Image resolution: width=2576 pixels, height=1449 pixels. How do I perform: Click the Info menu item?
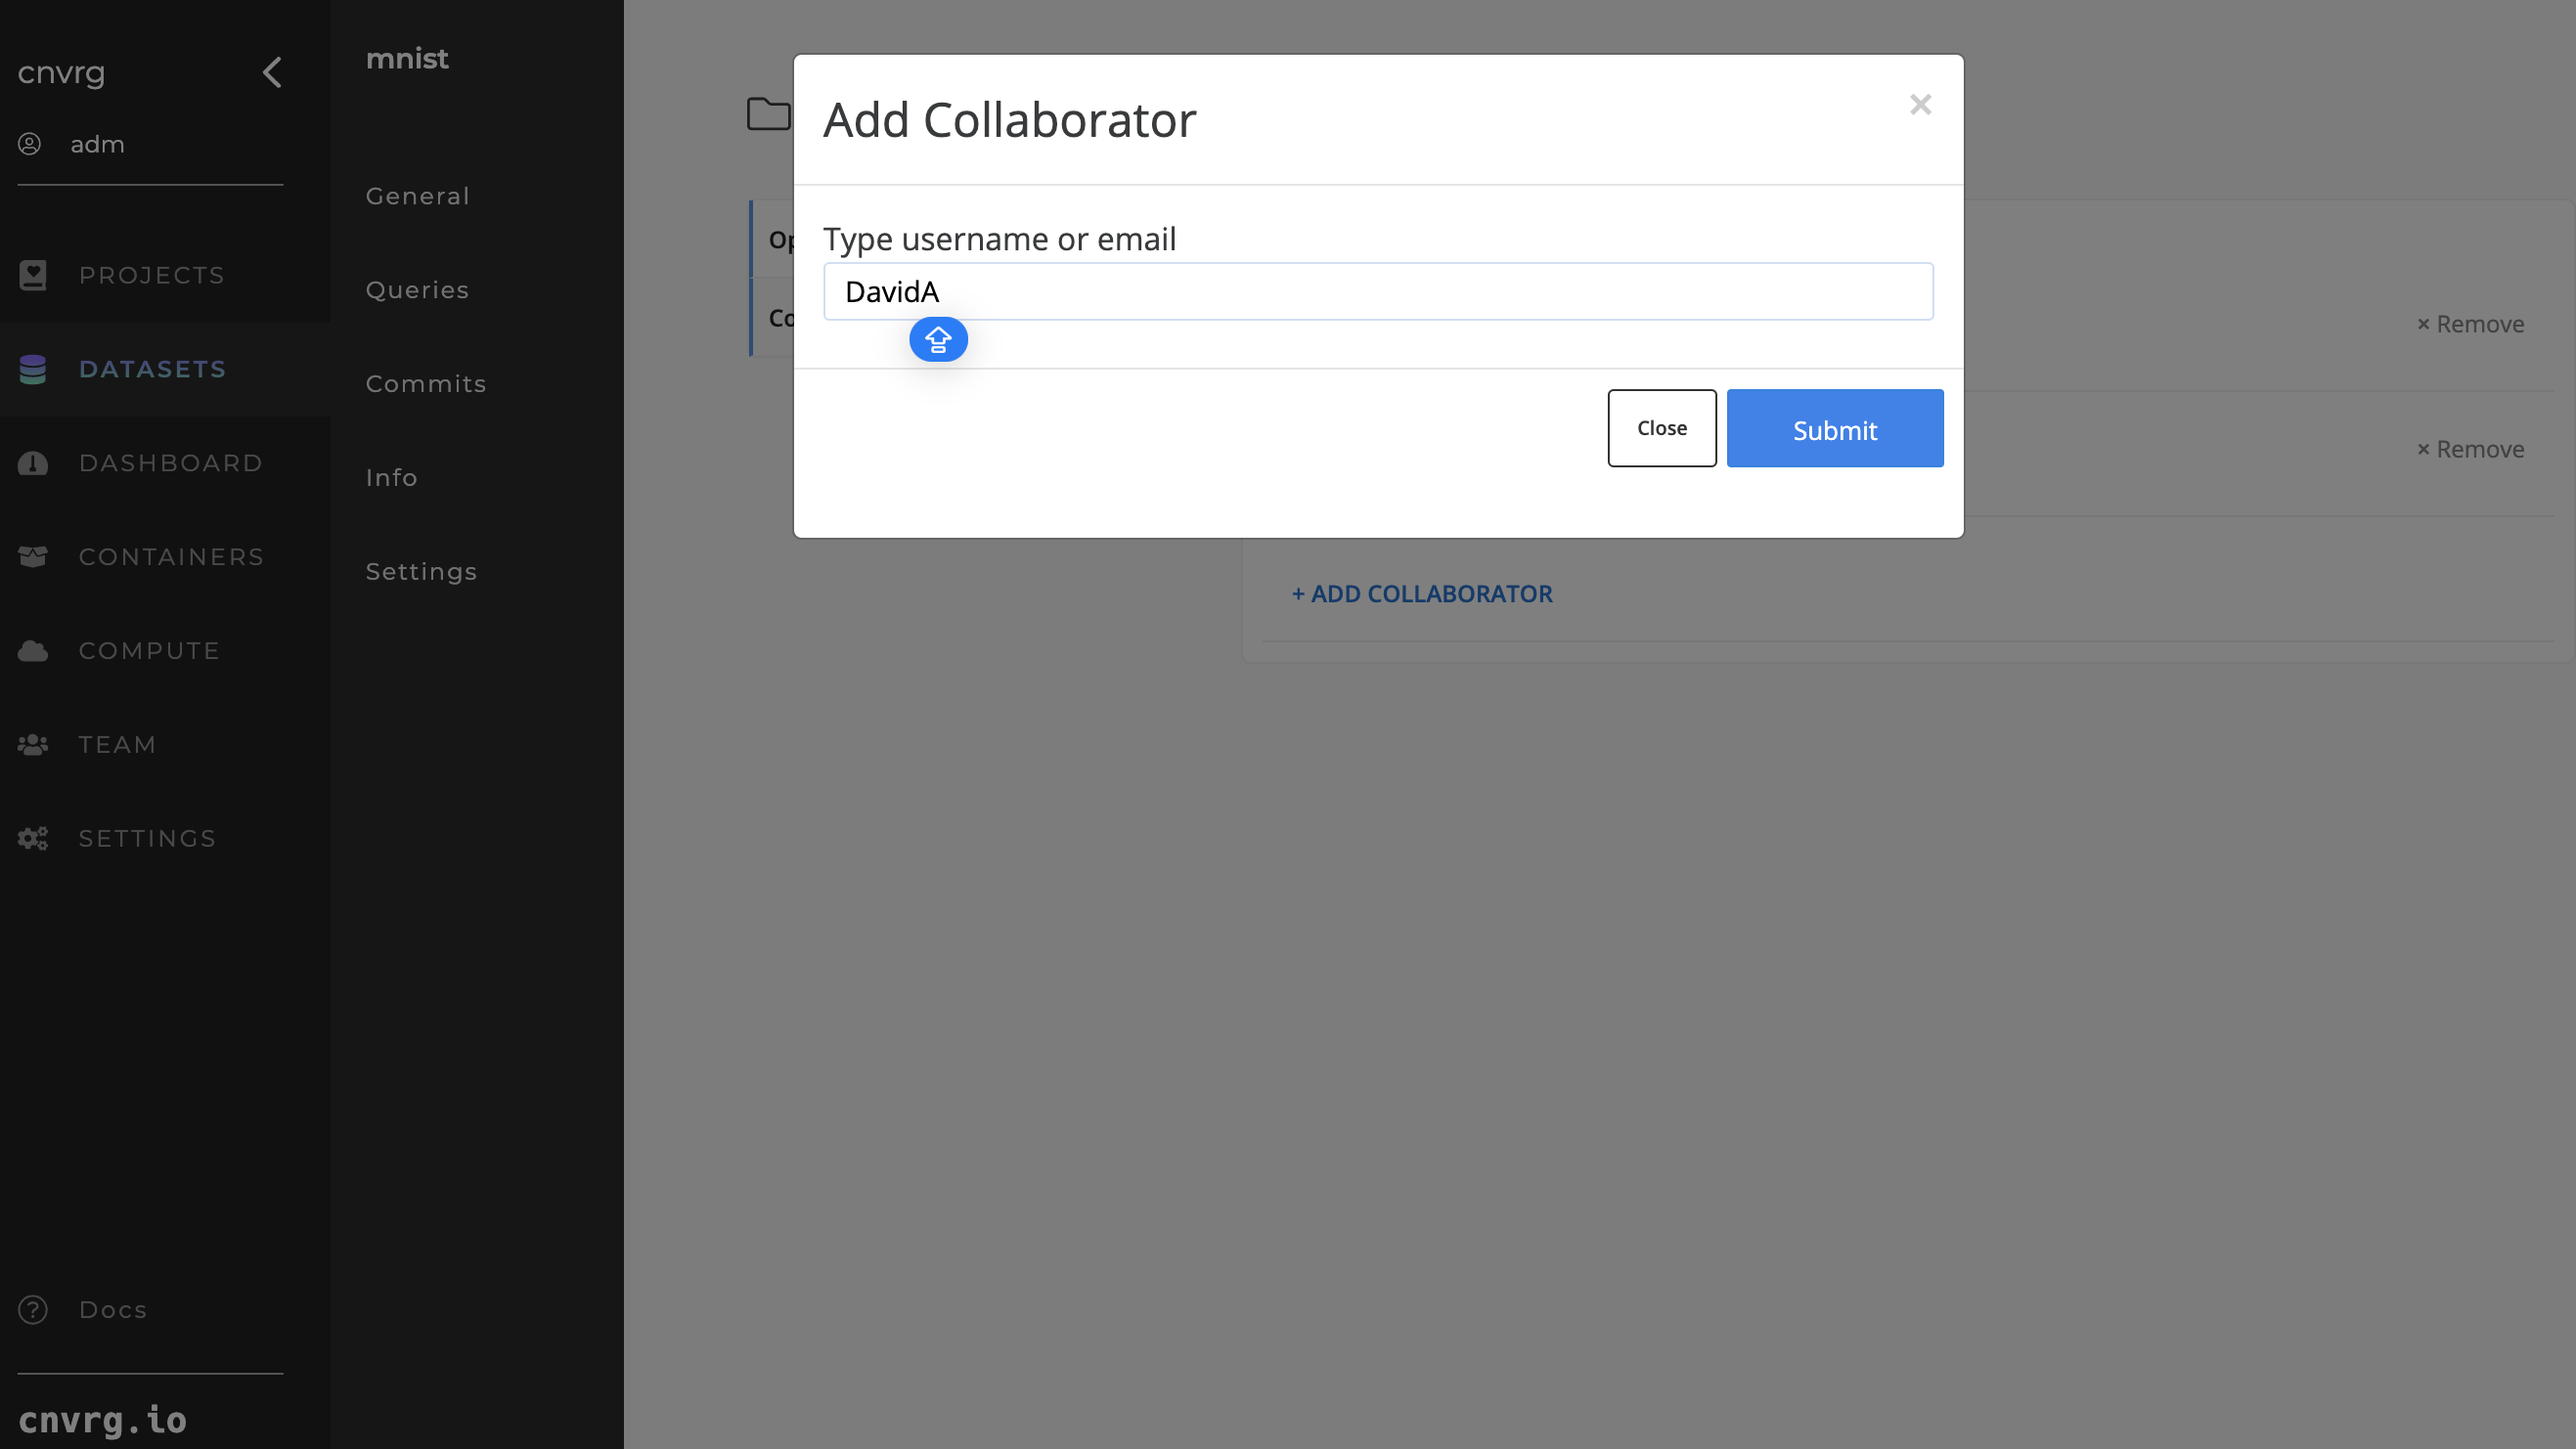coord(389,478)
